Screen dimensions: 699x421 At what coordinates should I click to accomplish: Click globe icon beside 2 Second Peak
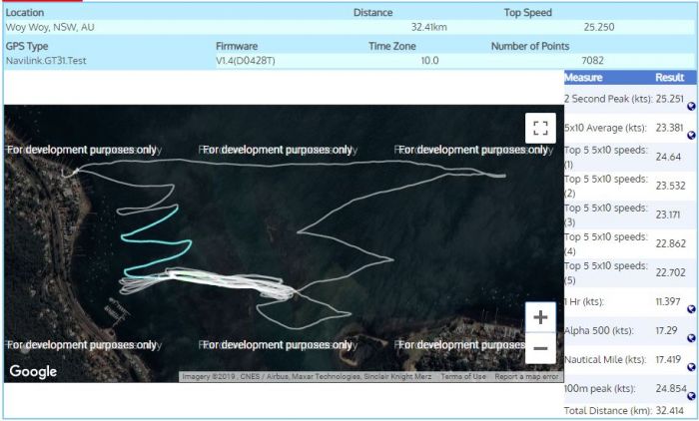click(x=692, y=105)
